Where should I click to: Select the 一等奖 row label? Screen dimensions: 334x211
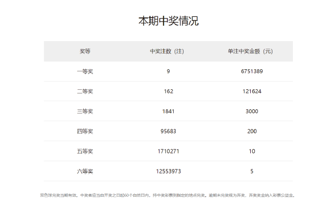tap(85, 71)
